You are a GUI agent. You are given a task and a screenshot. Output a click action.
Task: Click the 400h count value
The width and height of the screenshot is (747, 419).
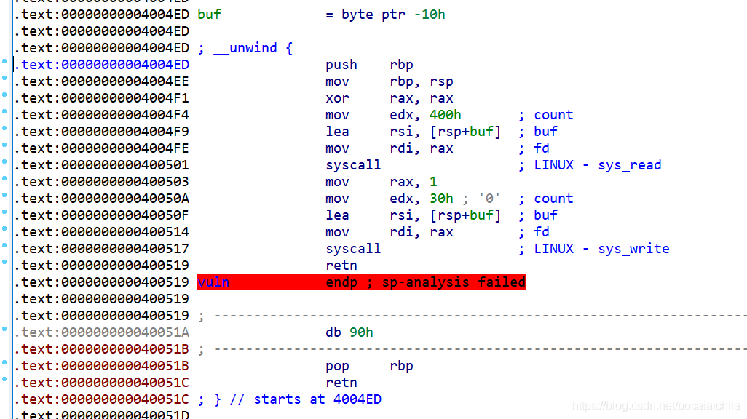point(445,115)
